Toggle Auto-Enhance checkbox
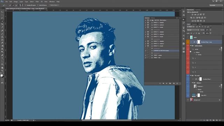The height and width of the screenshot is (126, 224). 38,5
